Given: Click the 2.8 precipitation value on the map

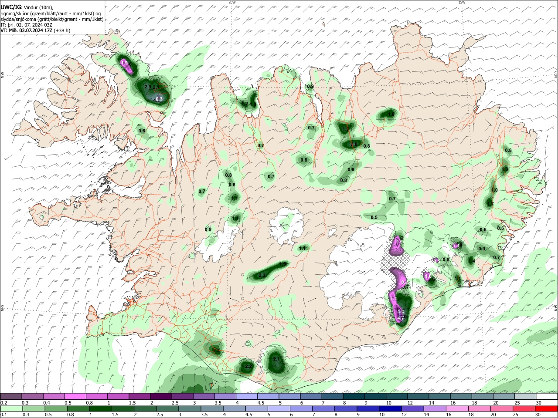Looking at the screenshot, I should click(354, 144).
